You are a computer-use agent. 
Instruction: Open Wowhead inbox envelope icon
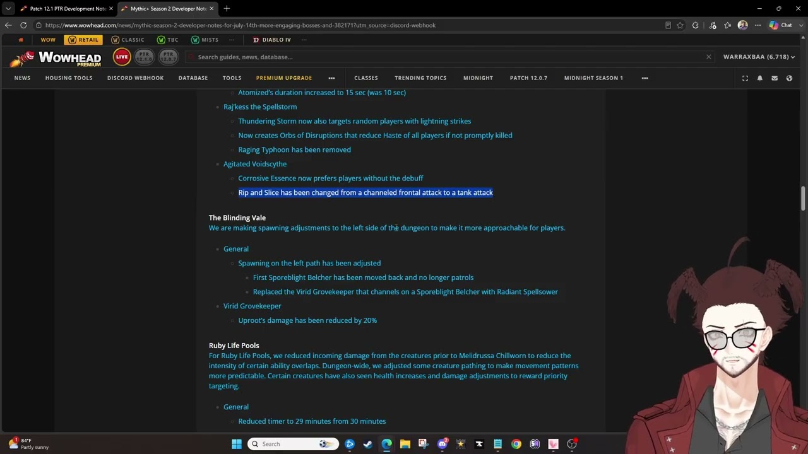click(775, 78)
